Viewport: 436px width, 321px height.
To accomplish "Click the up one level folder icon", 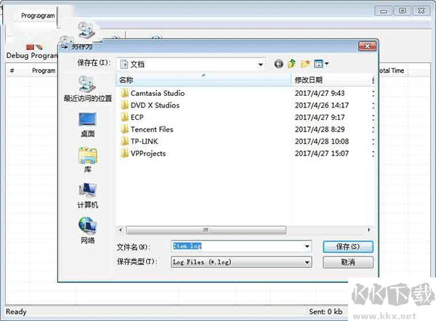I will click(x=291, y=64).
